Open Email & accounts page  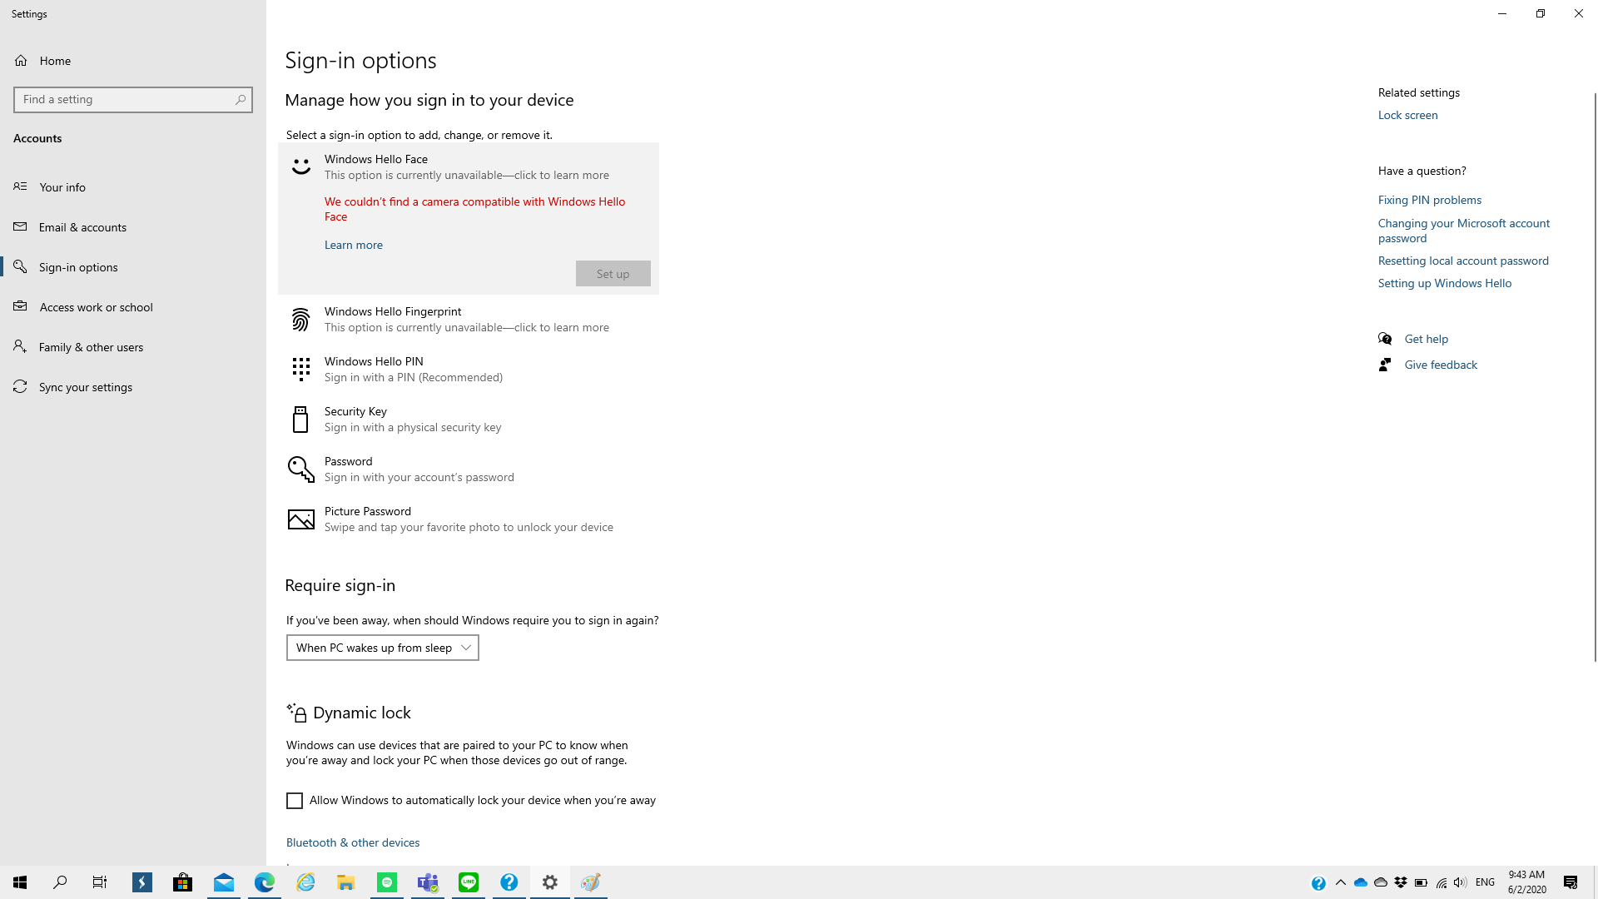point(133,227)
